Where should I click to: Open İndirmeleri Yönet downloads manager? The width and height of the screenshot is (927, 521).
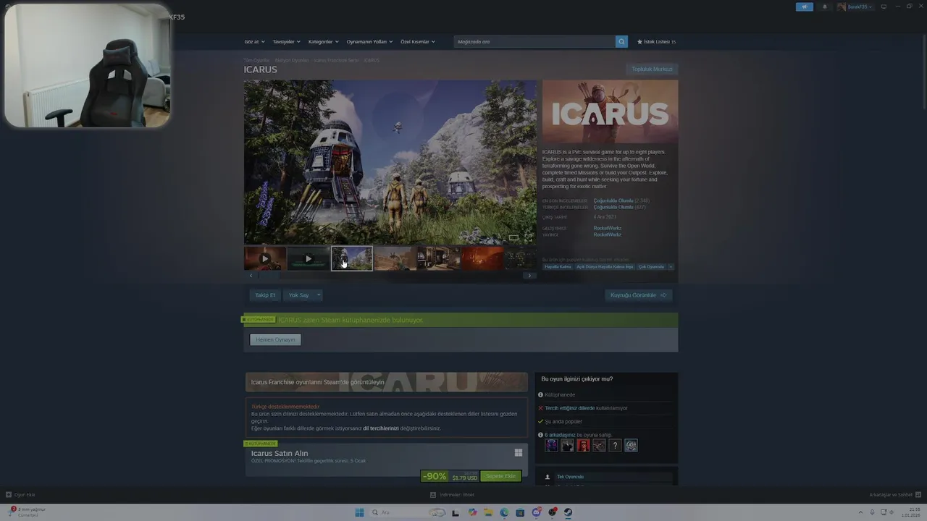click(x=453, y=495)
